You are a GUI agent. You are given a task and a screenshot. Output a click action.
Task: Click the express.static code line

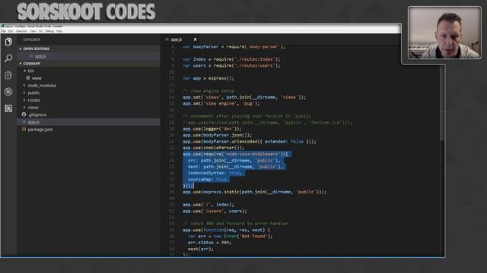point(255,192)
